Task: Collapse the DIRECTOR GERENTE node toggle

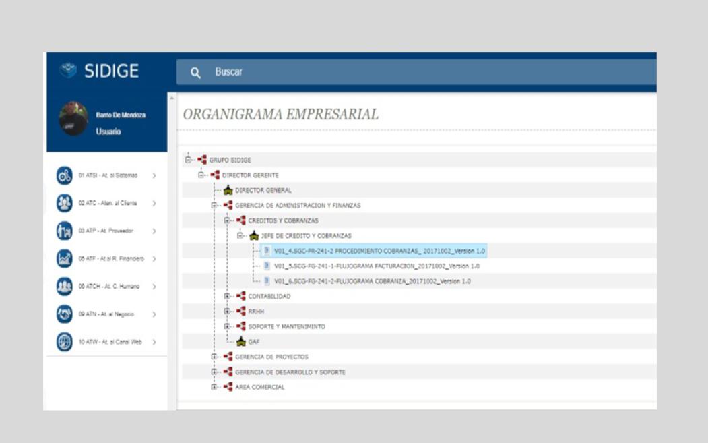Action: pyautogui.click(x=201, y=175)
